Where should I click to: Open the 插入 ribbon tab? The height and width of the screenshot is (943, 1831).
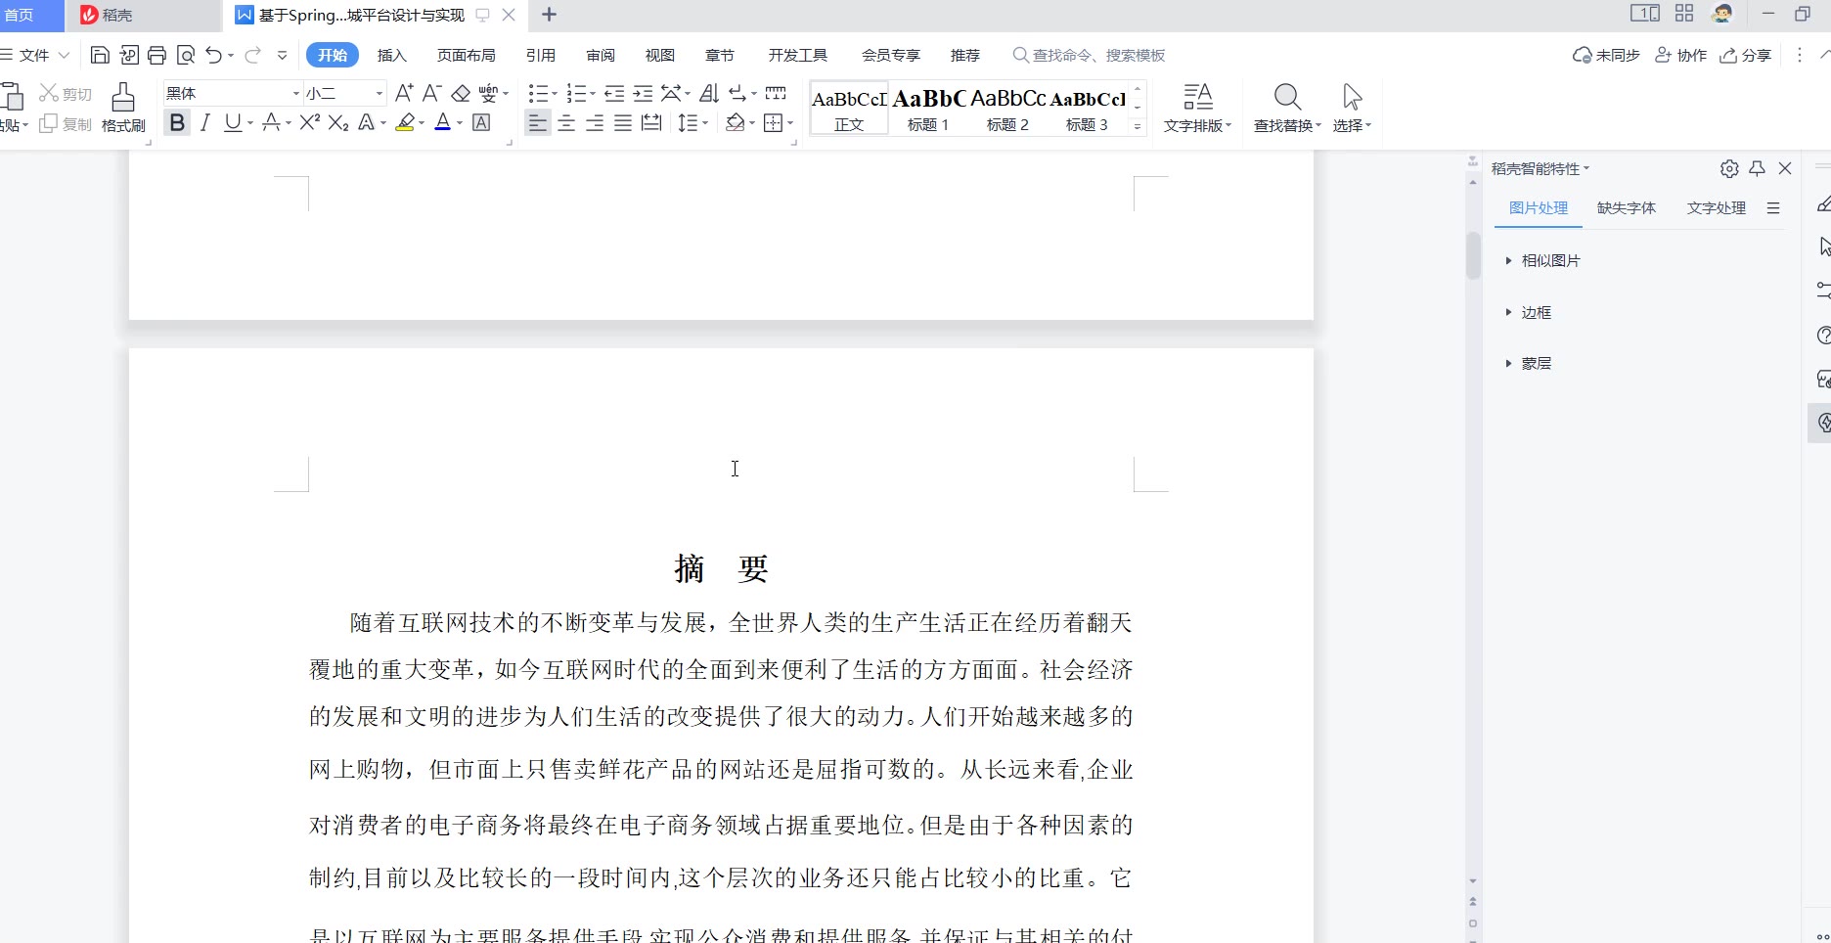pyautogui.click(x=391, y=55)
